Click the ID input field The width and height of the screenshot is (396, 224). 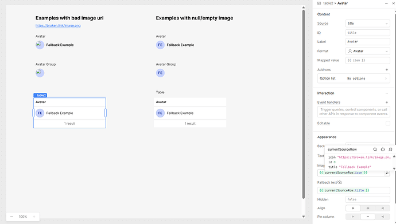[x=368, y=33]
